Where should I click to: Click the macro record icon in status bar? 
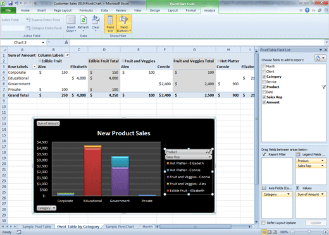click(19, 232)
